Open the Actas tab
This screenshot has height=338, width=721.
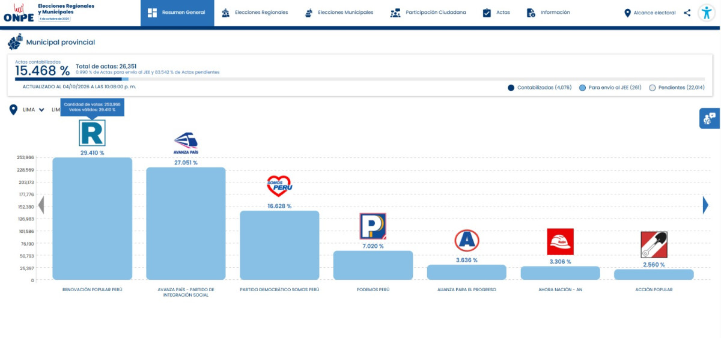496,13
